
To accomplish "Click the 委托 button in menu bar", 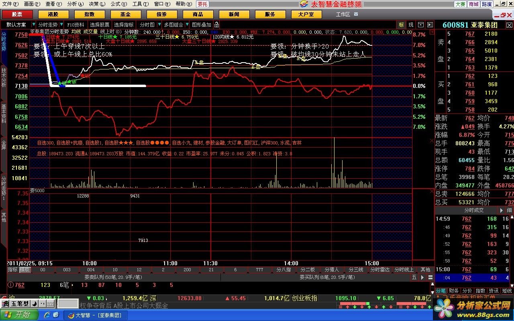I will [x=202, y=4].
